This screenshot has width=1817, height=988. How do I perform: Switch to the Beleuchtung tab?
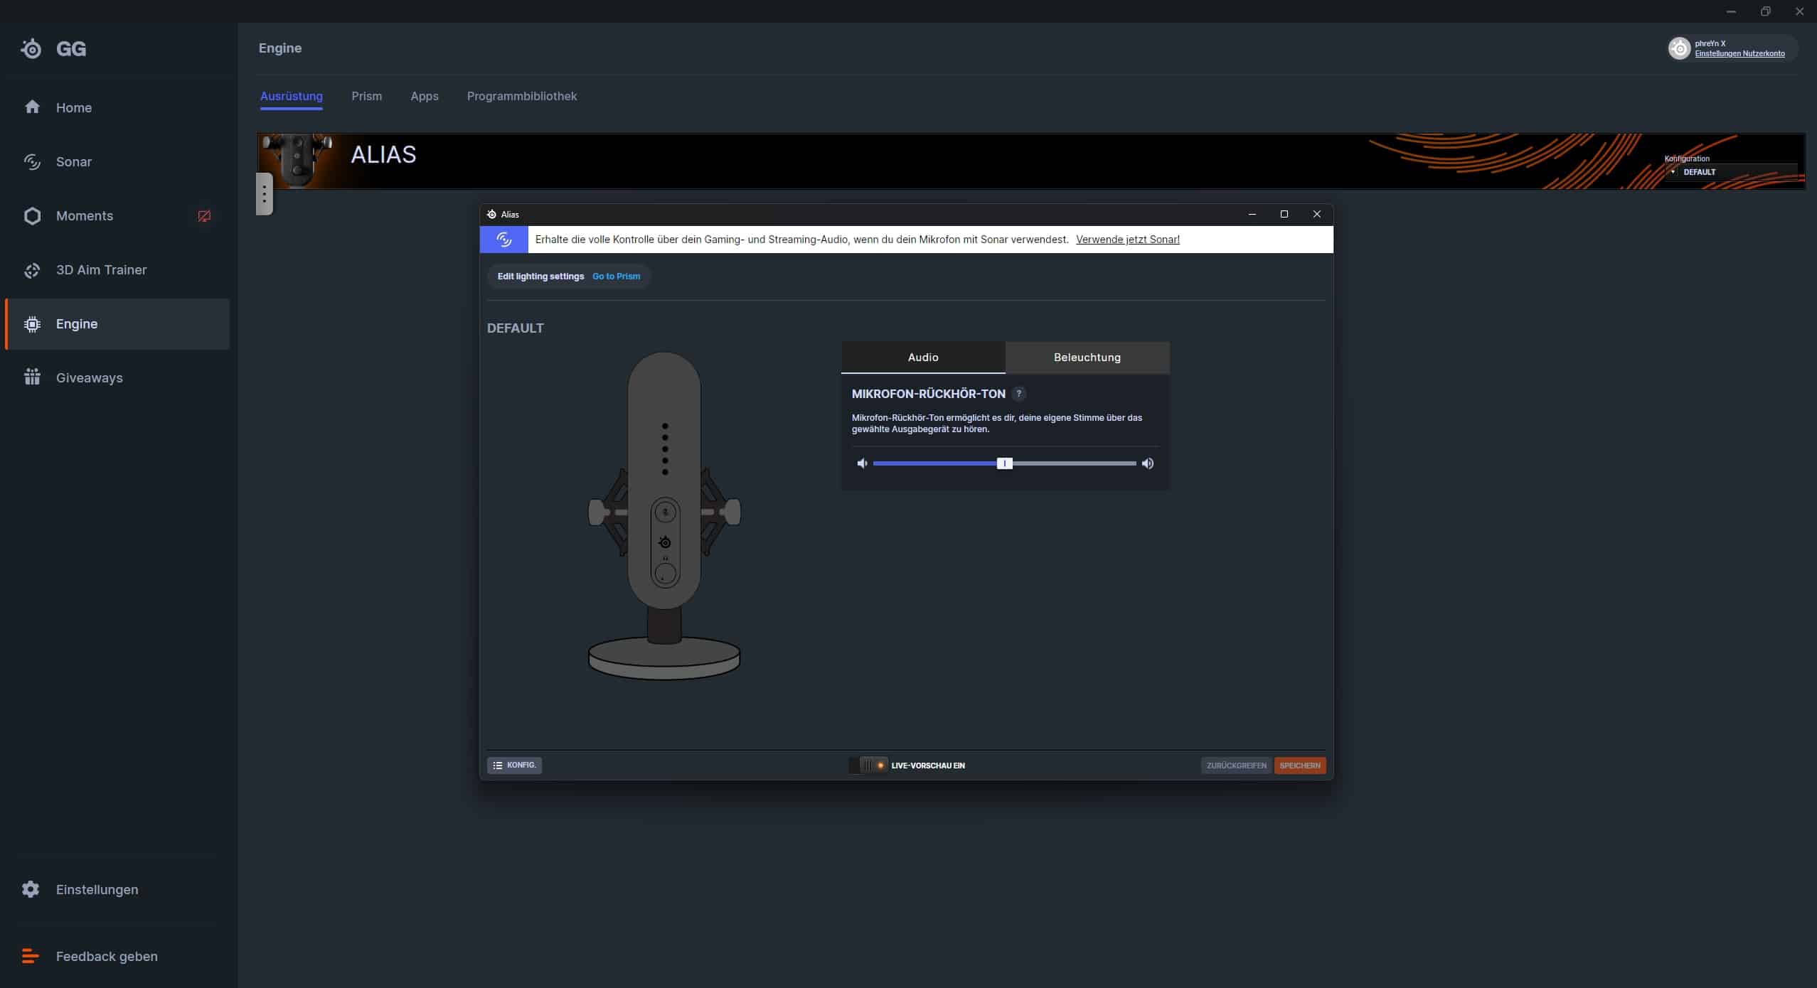click(x=1087, y=358)
